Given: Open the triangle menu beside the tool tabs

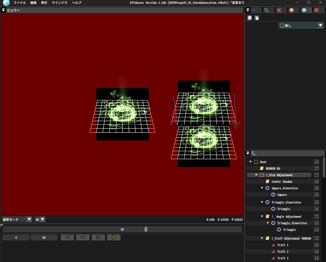Looking at the screenshot, I should pos(248,10).
